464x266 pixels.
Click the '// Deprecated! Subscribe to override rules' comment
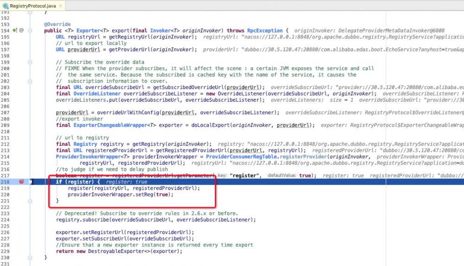[147, 213]
